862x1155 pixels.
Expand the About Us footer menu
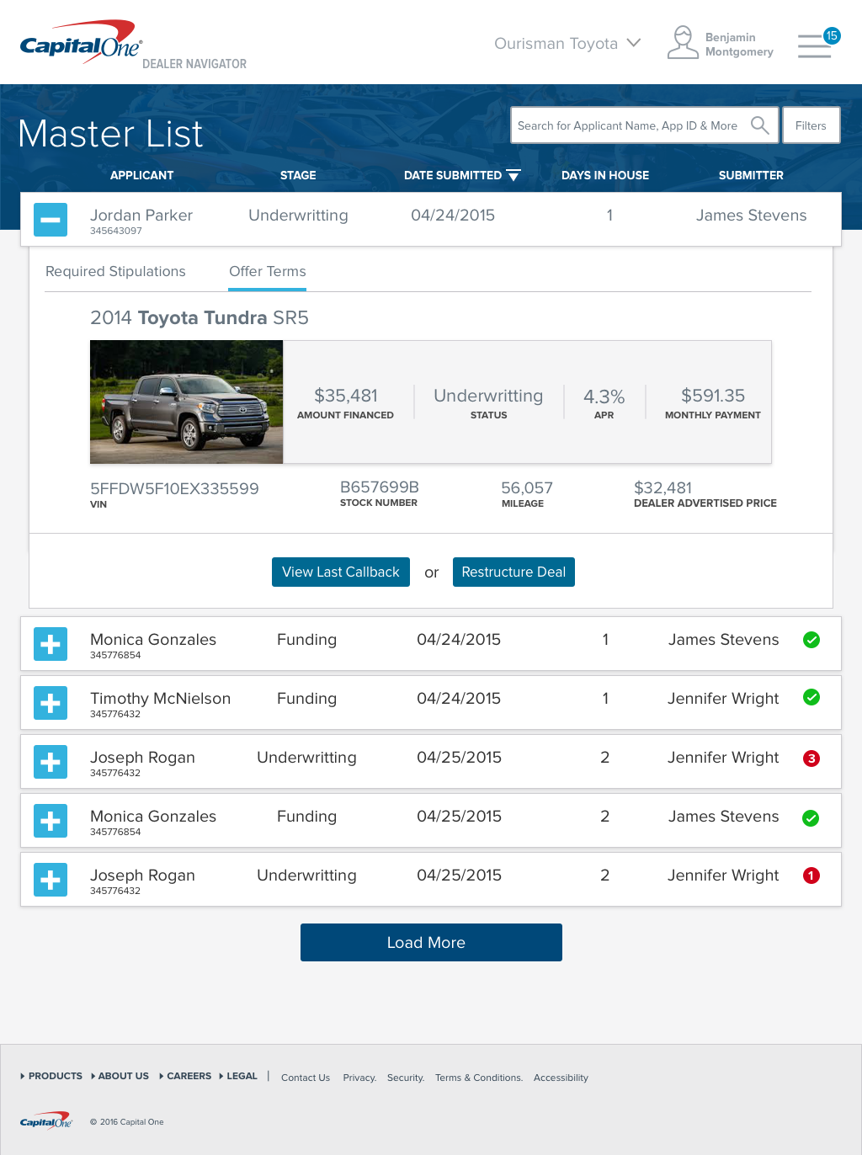click(120, 1076)
